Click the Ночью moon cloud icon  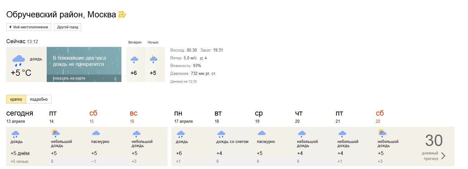153,59
